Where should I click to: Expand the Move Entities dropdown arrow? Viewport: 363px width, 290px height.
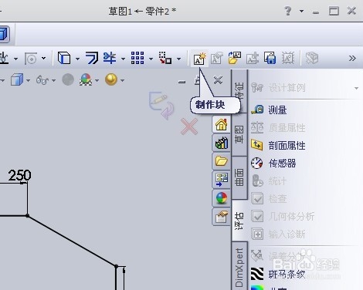click(178, 59)
